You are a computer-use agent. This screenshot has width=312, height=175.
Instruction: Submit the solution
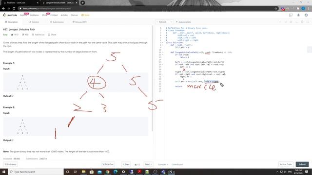click(x=302, y=164)
